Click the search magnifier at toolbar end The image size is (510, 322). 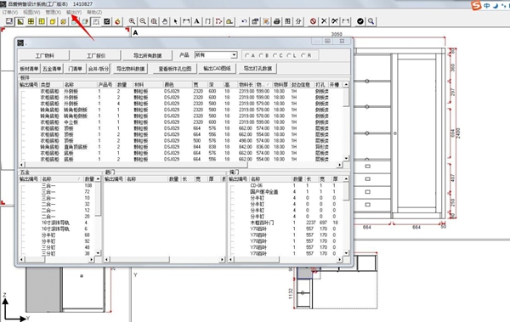(x=371, y=21)
